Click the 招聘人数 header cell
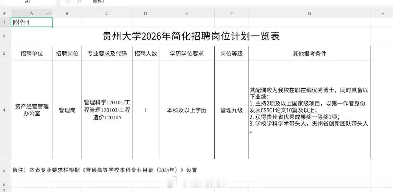The image size is (393, 192). coord(146,53)
